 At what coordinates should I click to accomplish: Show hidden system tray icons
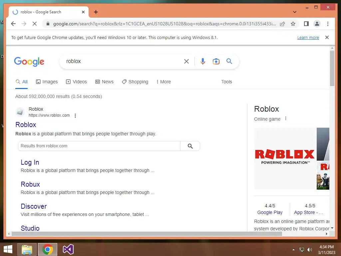293,250
